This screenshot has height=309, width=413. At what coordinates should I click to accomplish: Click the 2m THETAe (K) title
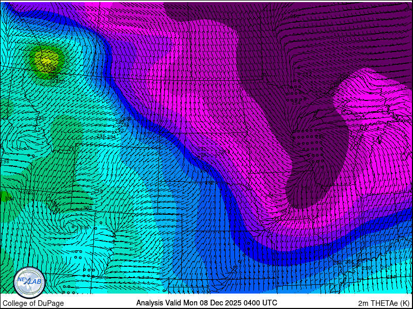coord(384,303)
